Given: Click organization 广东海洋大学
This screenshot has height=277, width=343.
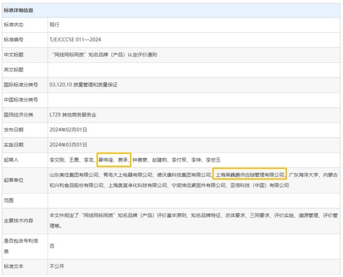Looking at the screenshot, I should tap(303, 175).
